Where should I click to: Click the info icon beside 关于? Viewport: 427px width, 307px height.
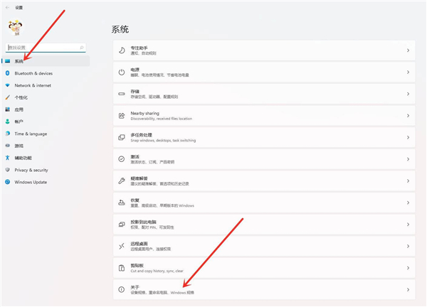[x=122, y=289]
